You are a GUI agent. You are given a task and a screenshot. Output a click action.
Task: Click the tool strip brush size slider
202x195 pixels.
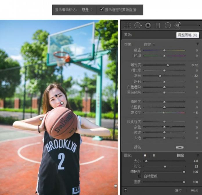190,25
